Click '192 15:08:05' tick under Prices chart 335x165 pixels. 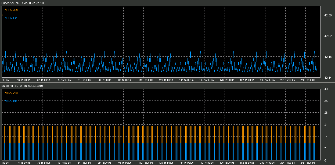tap(247, 80)
